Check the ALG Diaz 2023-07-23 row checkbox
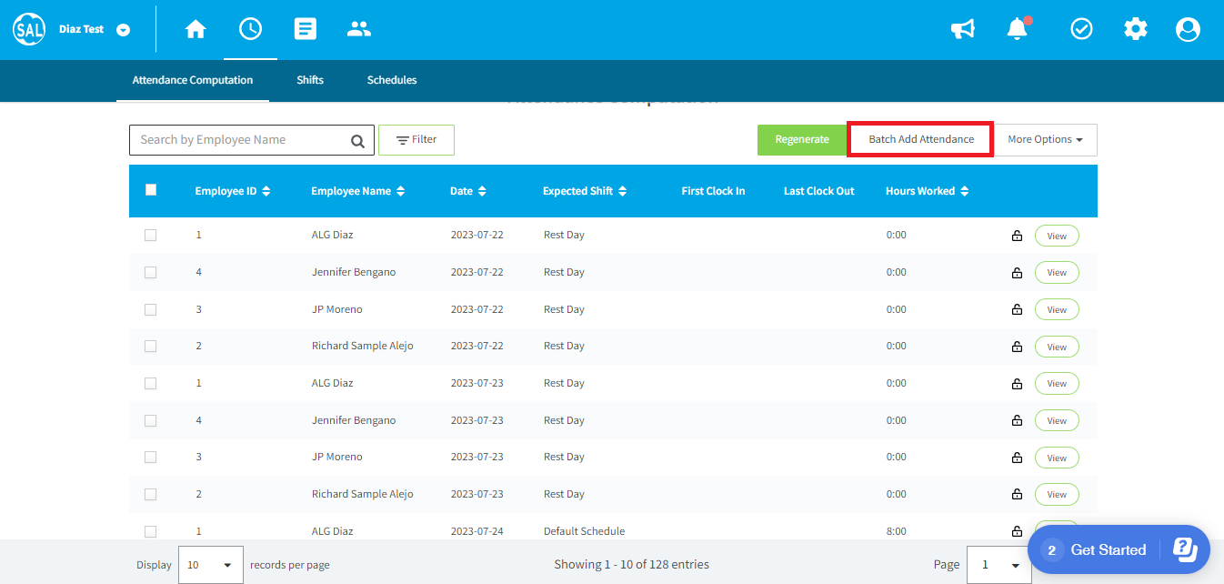The width and height of the screenshot is (1224, 584). tap(150, 383)
